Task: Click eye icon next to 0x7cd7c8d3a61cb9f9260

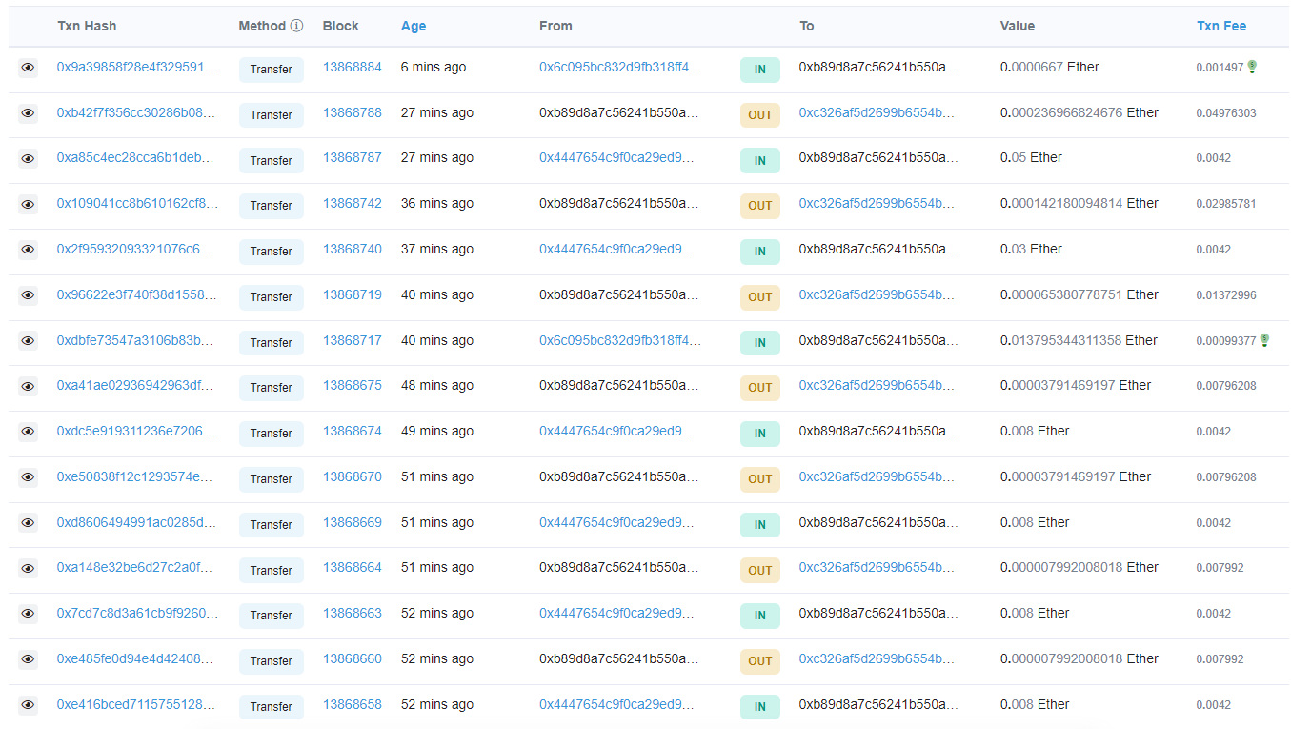Action: [28, 614]
